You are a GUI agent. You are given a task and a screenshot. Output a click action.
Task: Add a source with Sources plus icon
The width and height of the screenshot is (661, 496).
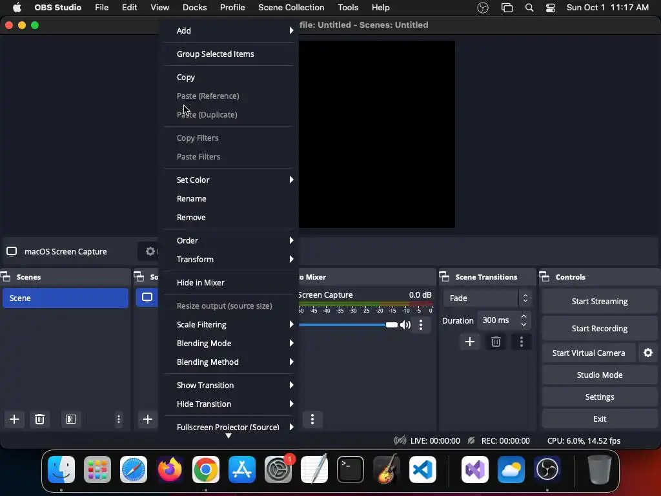(x=148, y=418)
